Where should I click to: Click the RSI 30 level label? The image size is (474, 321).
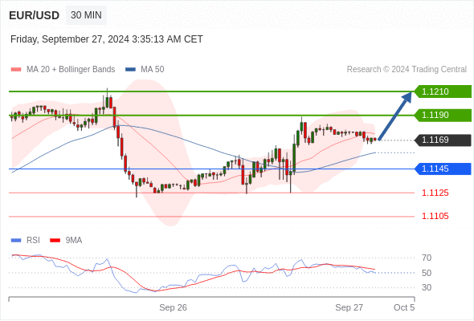coord(427,287)
